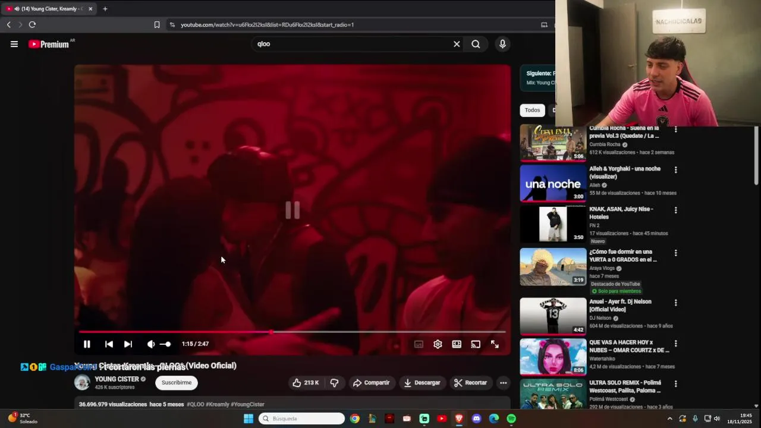Open Cumbia Rocha video thumbnail
Screen dimensions: 761x428
553,143
